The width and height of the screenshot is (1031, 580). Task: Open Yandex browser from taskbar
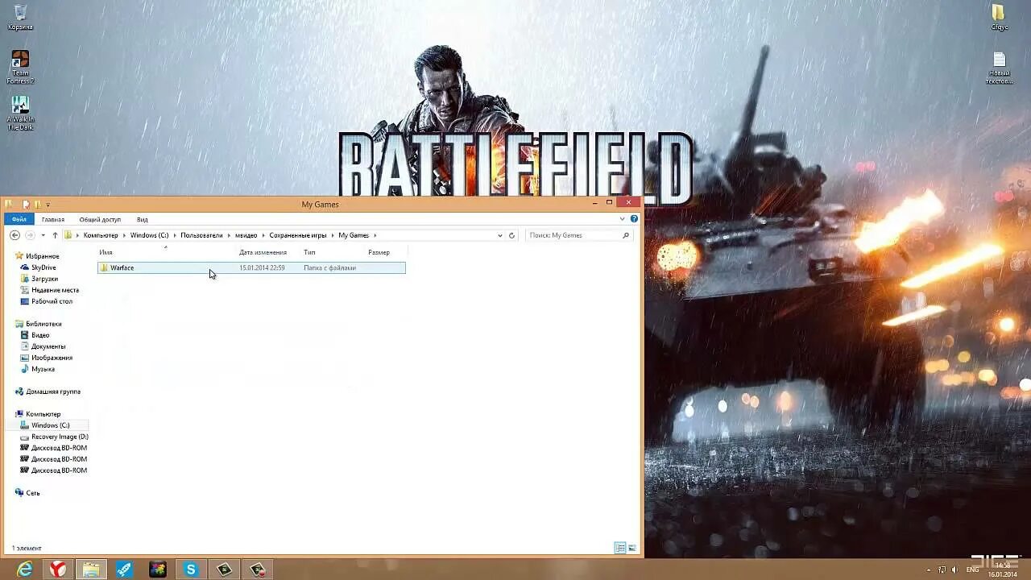click(x=58, y=570)
